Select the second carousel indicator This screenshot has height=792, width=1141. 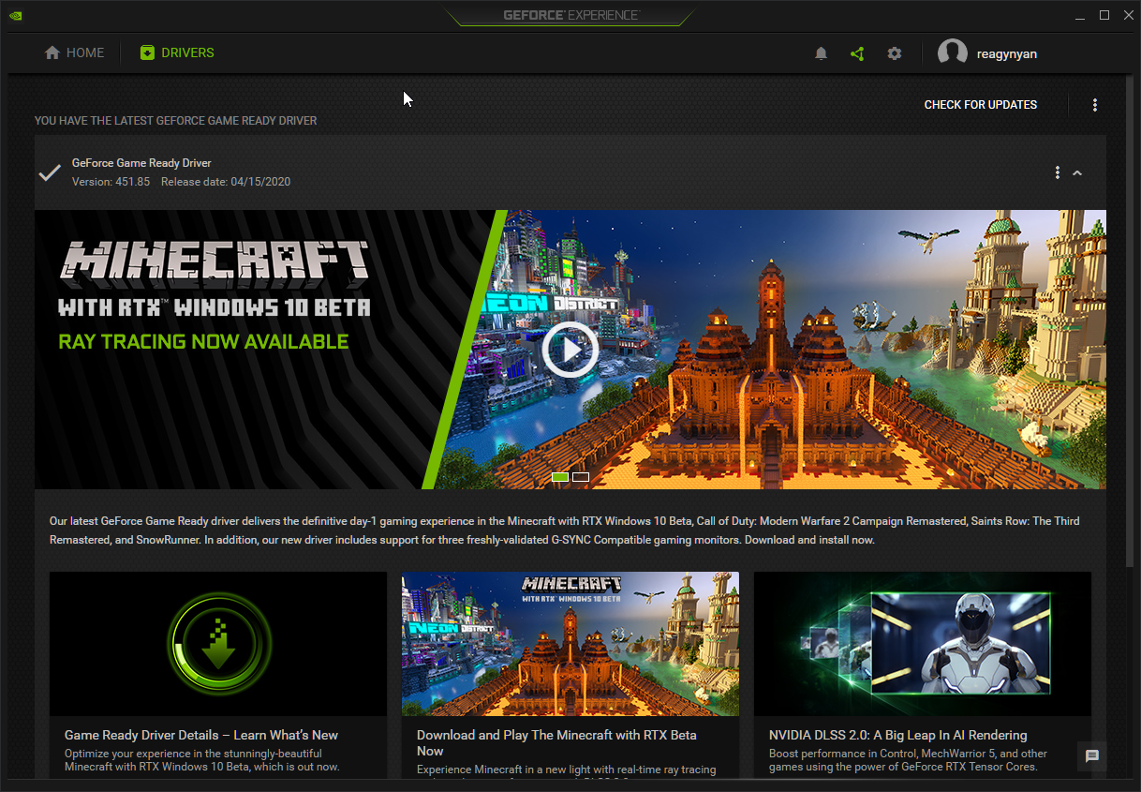point(581,477)
